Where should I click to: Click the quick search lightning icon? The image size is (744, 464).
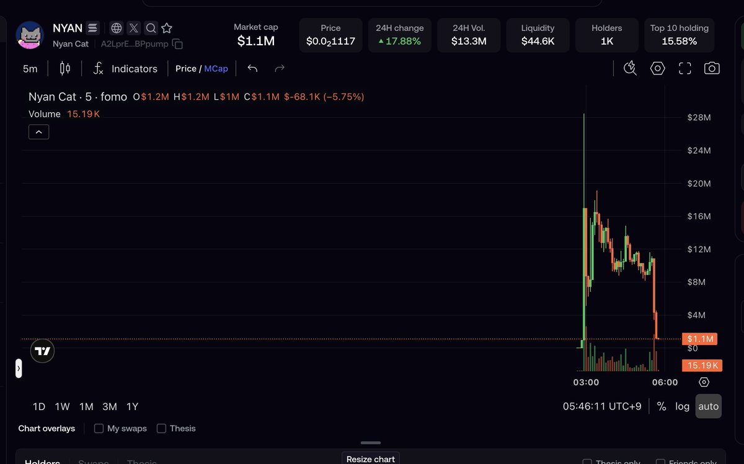click(x=630, y=68)
